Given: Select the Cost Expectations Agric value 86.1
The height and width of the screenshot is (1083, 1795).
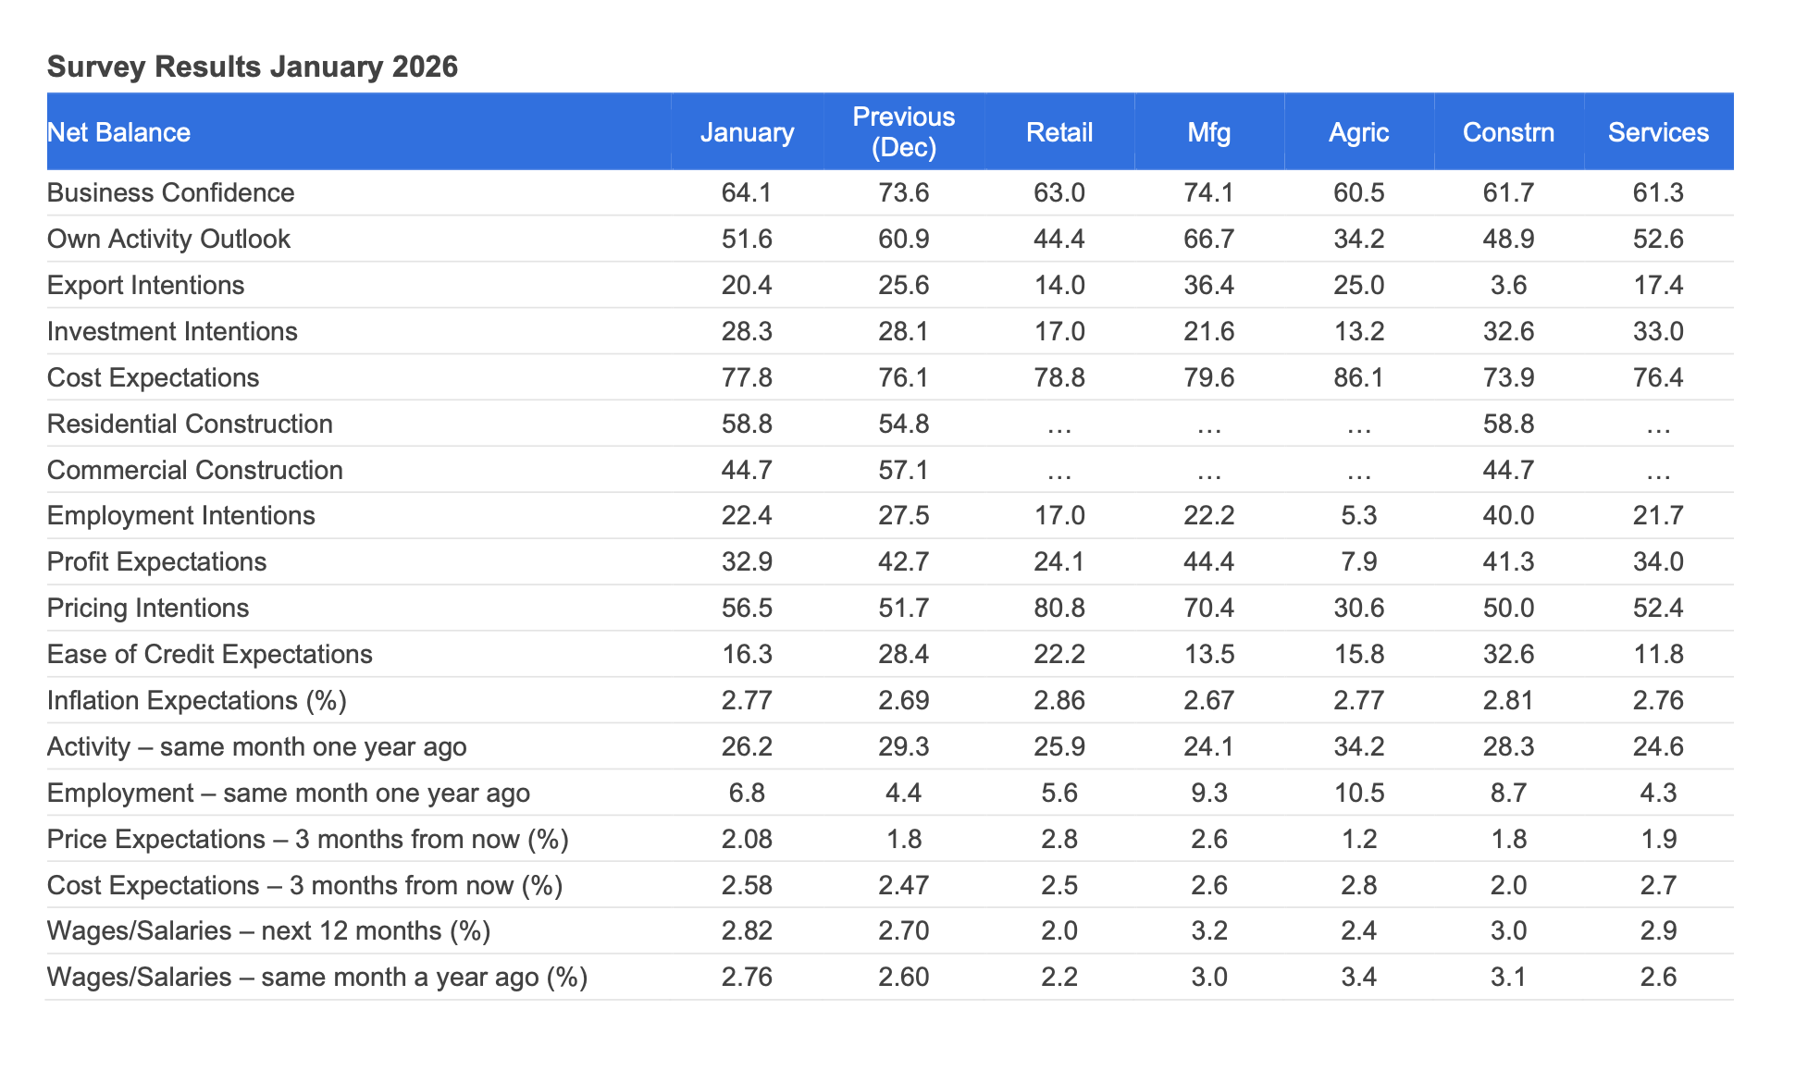Looking at the screenshot, I should (1358, 377).
